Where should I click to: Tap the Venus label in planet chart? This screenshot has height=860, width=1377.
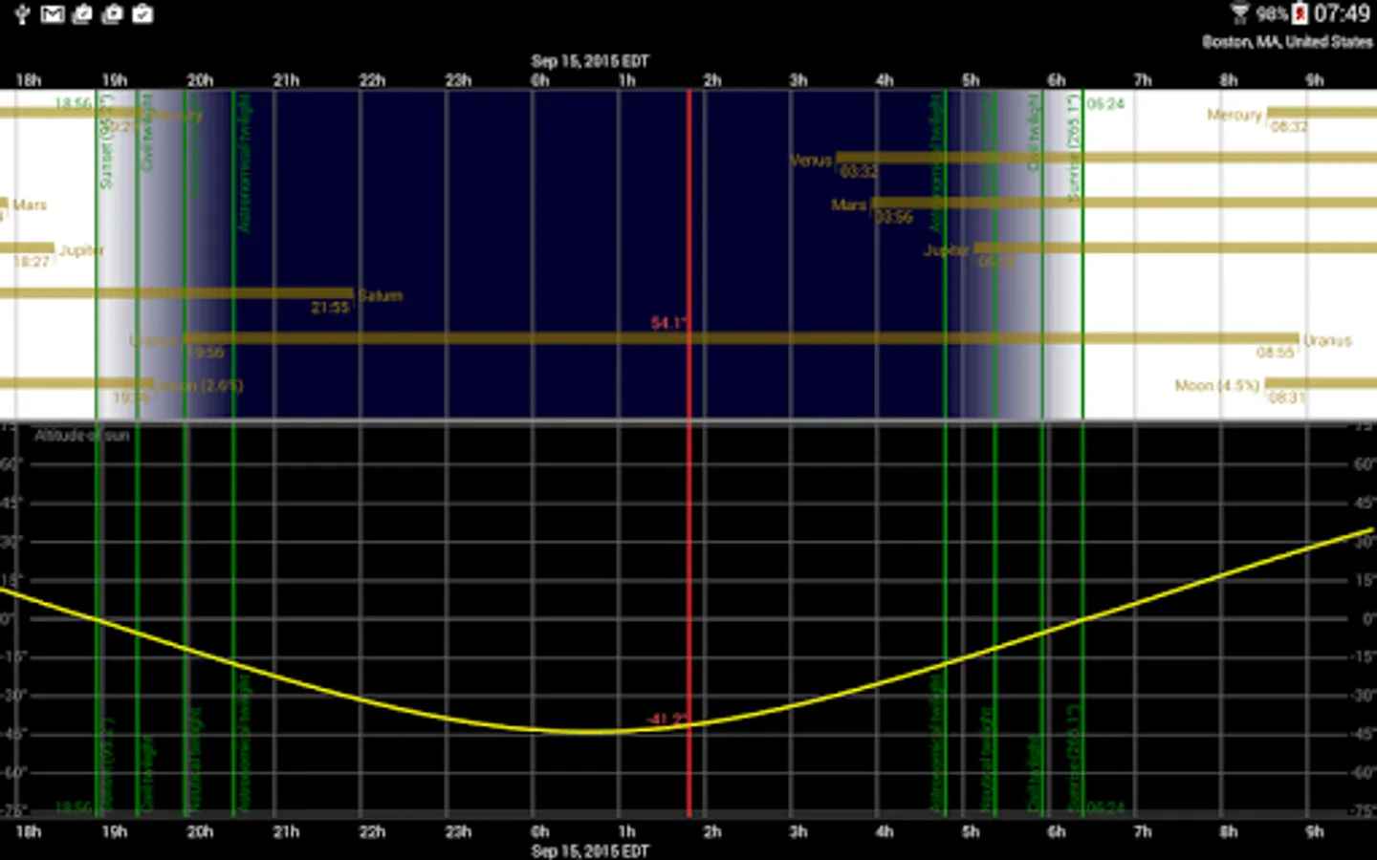pyautogui.click(x=811, y=161)
